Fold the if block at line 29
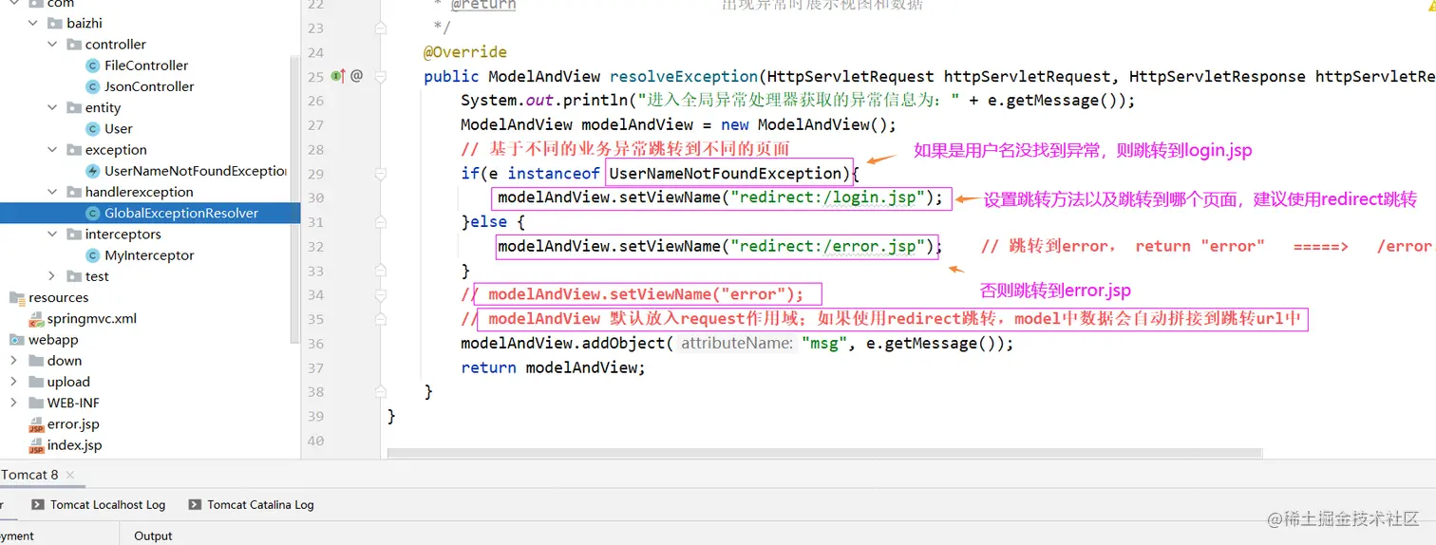The width and height of the screenshot is (1436, 545). point(380,174)
